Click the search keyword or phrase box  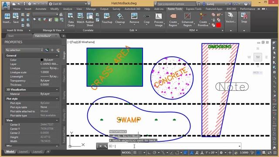[x=176, y=4]
